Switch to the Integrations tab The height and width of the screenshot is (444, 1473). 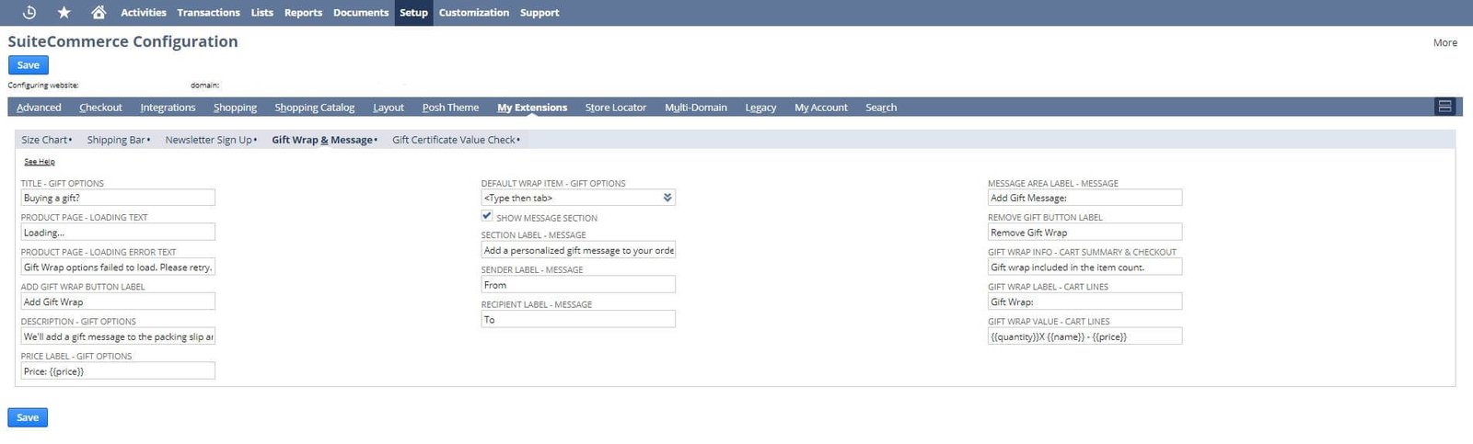[168, 108]
